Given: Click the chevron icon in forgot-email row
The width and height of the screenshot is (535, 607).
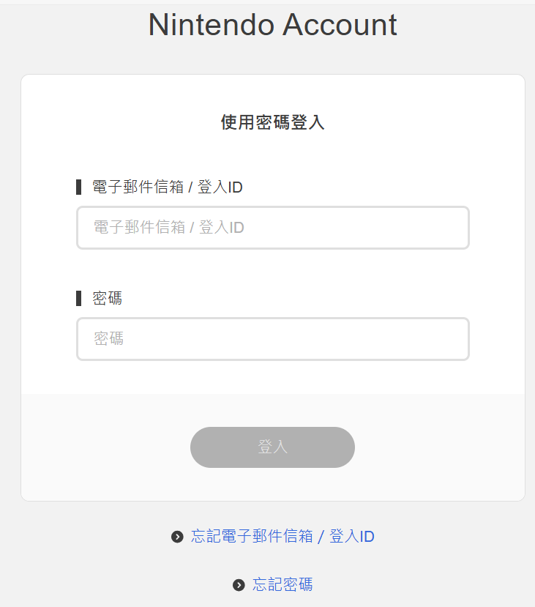Looking at the screenshot, I should pos(176,537).
